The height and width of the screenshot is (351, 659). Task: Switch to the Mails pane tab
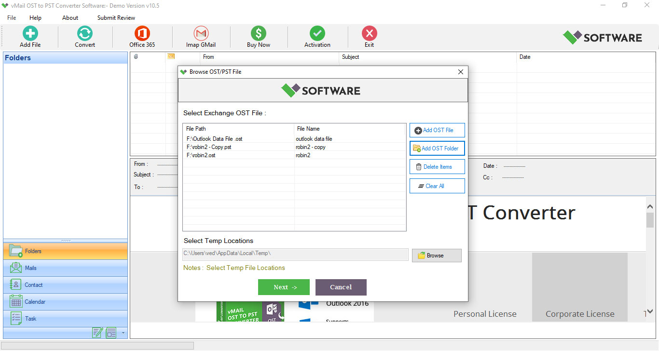[66, 268]
